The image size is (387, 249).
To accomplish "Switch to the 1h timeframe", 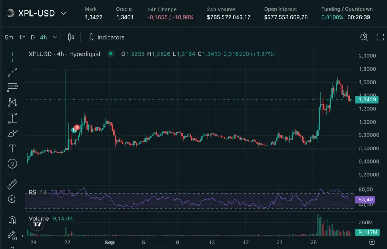I will click(x=23, y=37).
